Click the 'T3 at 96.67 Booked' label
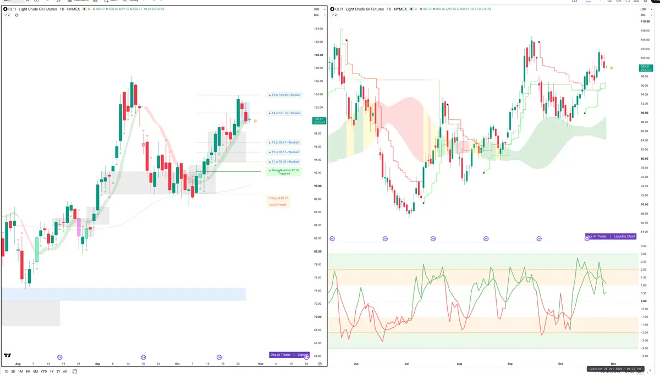The image size is (660, 375). point(284,142)
